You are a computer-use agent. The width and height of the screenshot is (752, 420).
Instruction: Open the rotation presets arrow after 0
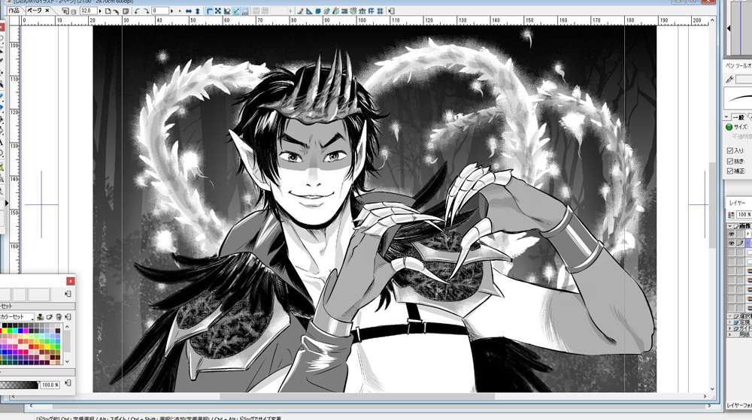(173, 11)
